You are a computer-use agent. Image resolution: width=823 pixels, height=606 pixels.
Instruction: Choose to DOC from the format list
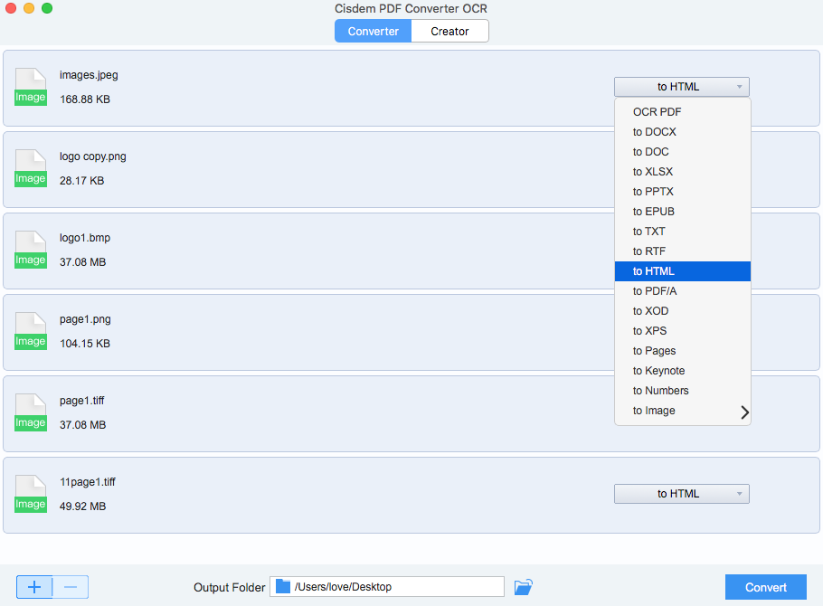click(682, 152)
